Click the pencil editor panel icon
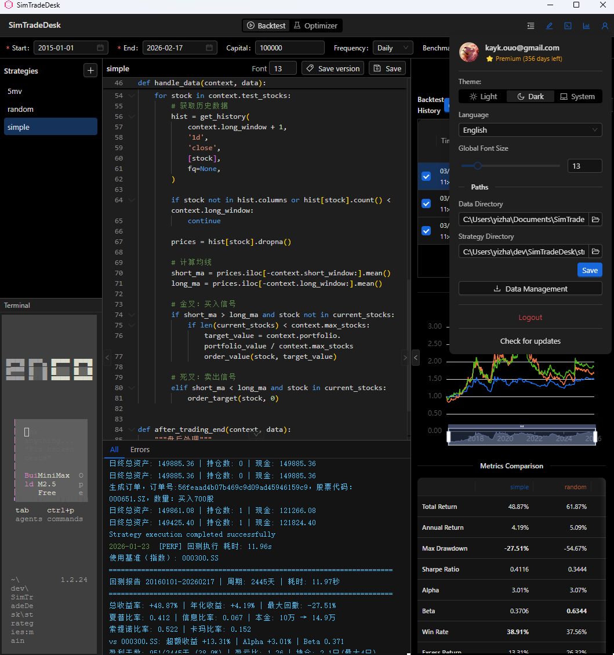The image size is (614, 655). [x=549, y=26]
